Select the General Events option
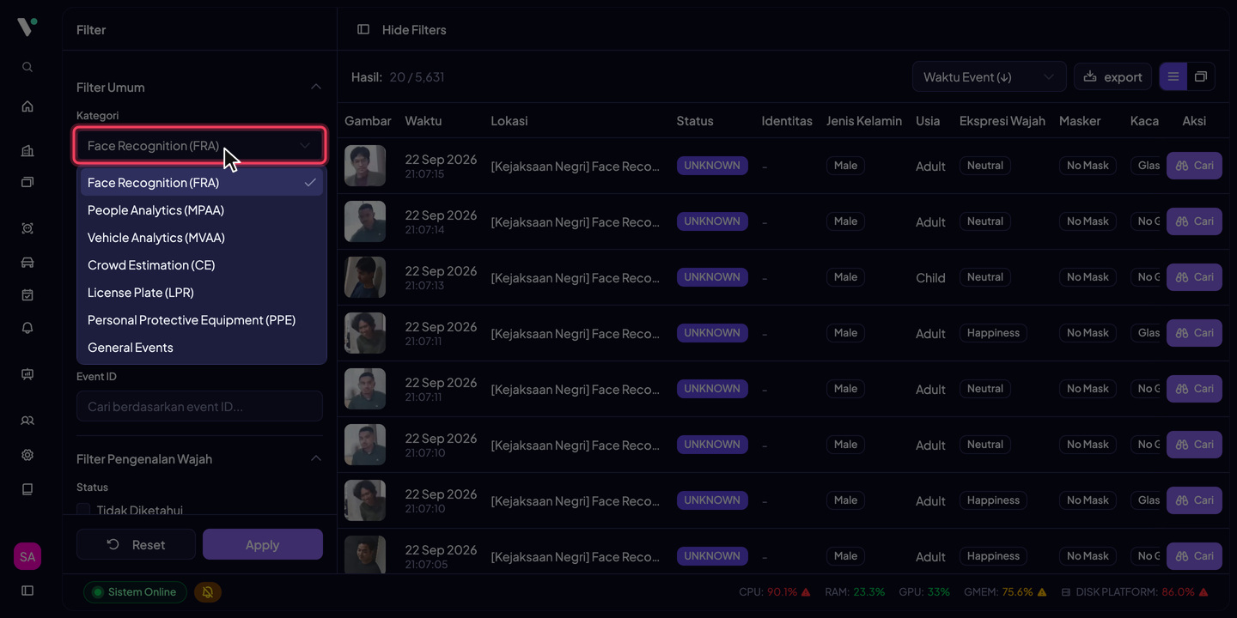This screenshot has height=618, width=1237. click(202, 347)
